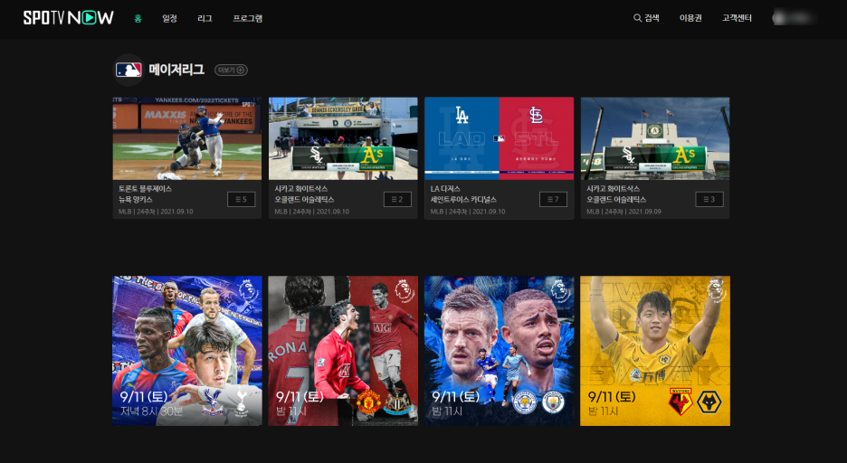The image size is (847, 463).
Task: Open the 프로그램 menu tab
Action: 247,18
